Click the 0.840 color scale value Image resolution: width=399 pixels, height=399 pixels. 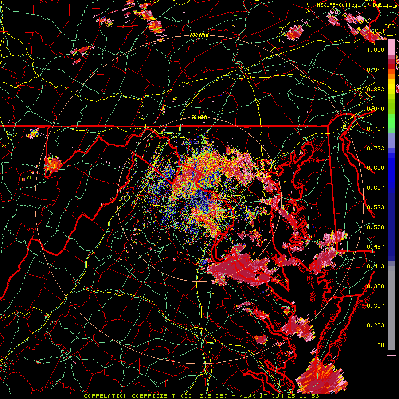(x=376, y=109)
